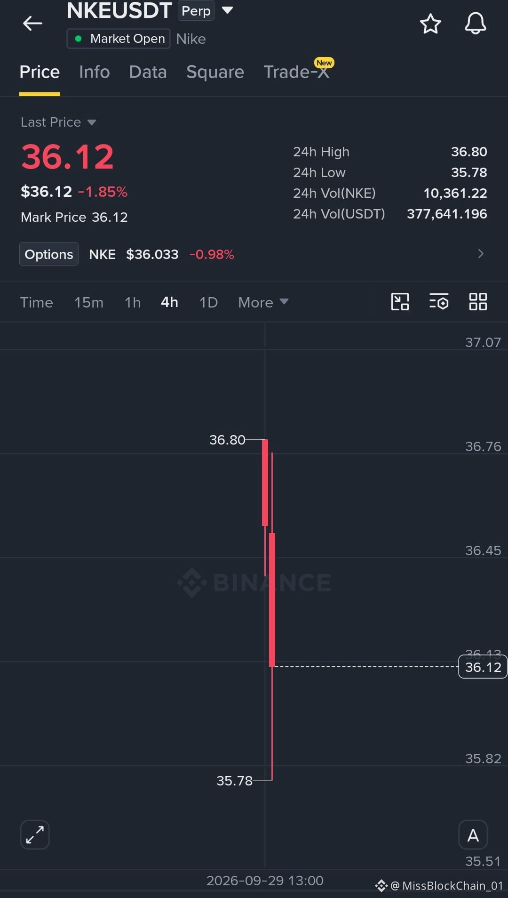Tap the back arrow icon
The width and height of the screenshot is (508, 898).
click(32, 23)
